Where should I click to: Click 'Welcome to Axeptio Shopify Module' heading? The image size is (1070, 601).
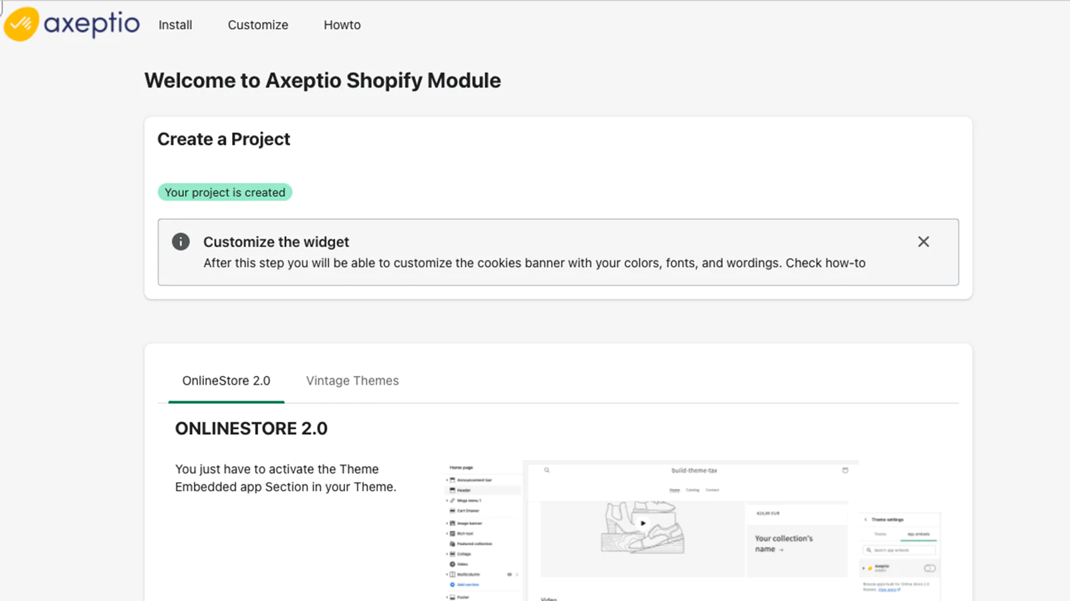pos(322,80)
